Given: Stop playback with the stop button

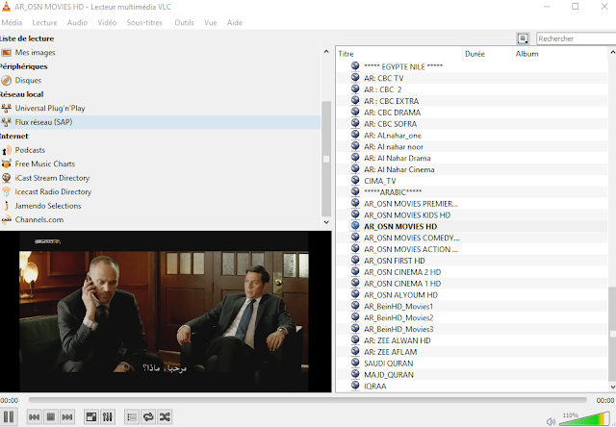Looking at the screenshot, I should coord(51,416).
